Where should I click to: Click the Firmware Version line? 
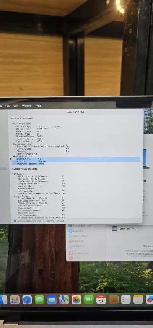click(29, 136)
